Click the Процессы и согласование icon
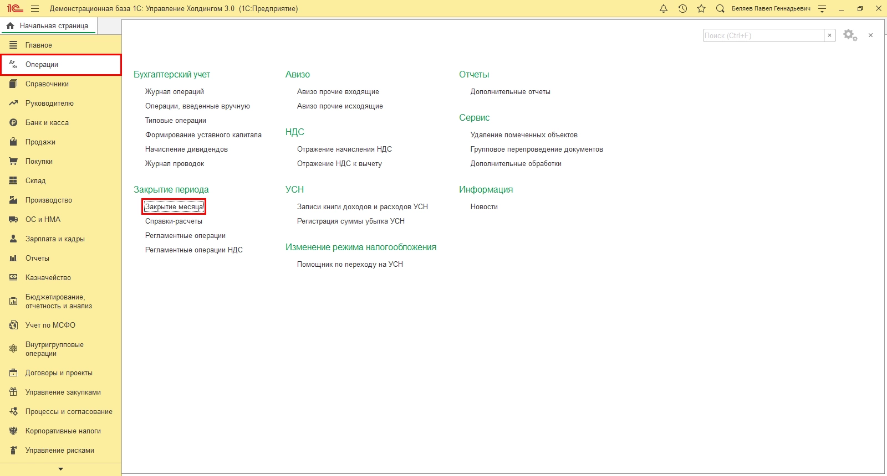The image size is (887, 476). point(13,412)
